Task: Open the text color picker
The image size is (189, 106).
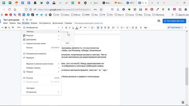Action: pos(77,28)
